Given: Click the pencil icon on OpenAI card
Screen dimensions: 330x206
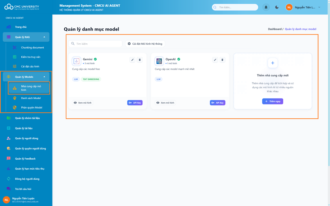Looking at the screenshot, I should [x=215, y=60].
